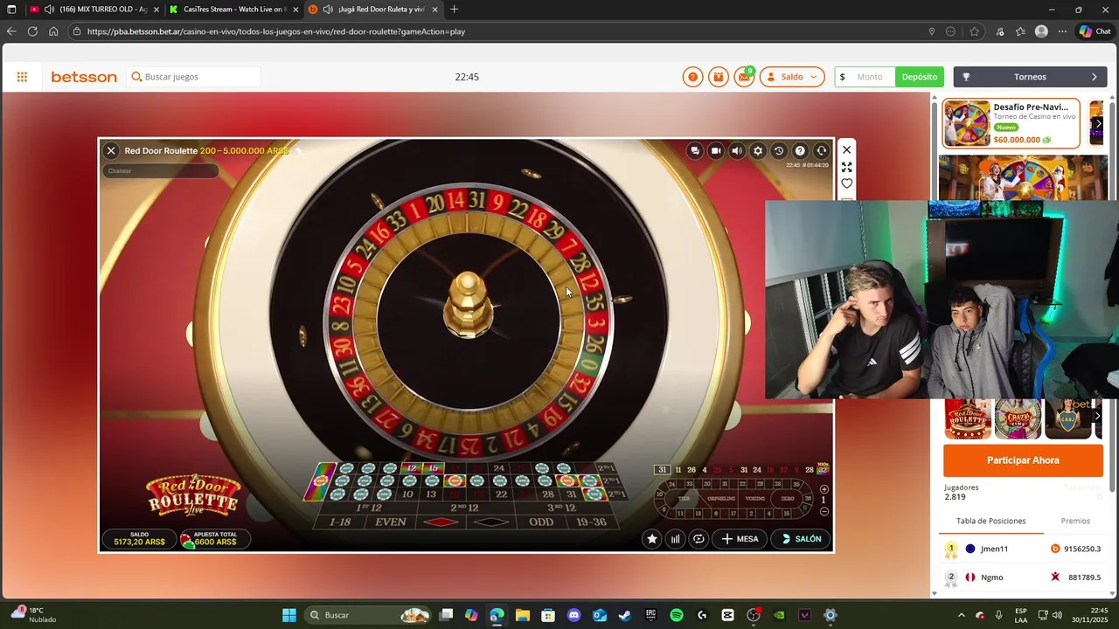Open the game history clock icon

pos(779,151)
